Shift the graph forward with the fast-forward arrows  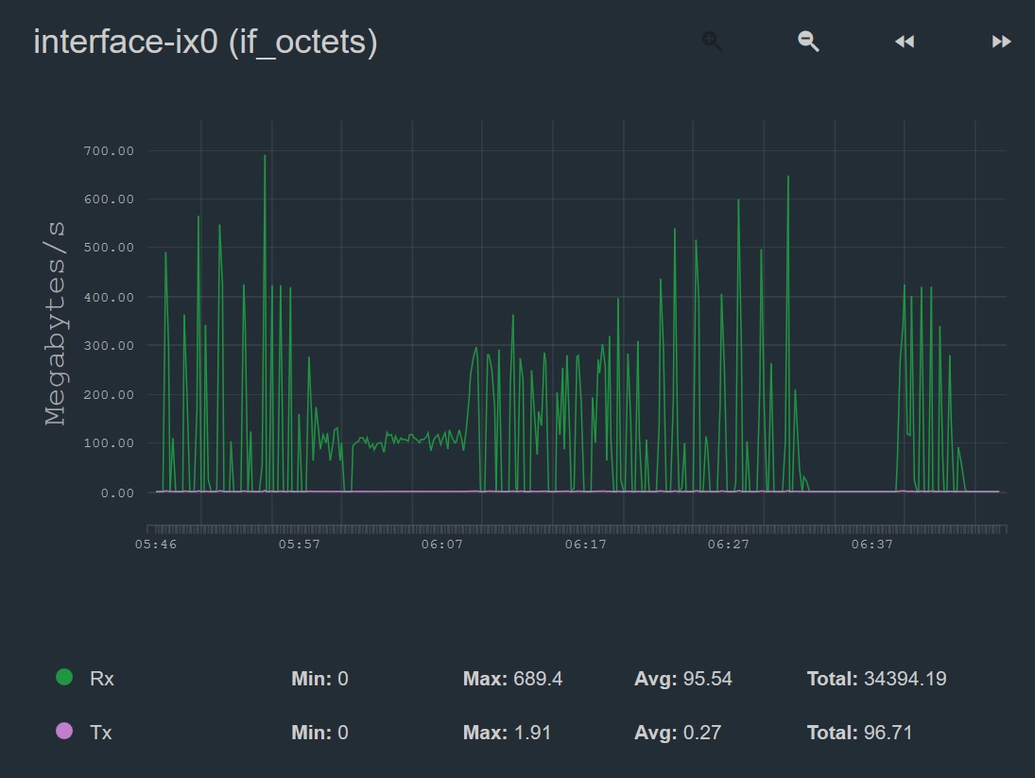[x=1001, y=42]
